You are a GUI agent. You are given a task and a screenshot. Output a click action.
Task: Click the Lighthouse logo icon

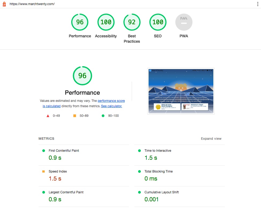(4, 4)
